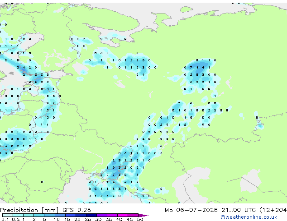Viewport: 287px width, 221px height.
Task: Click the legend label '25'
Action: point(88,219)
